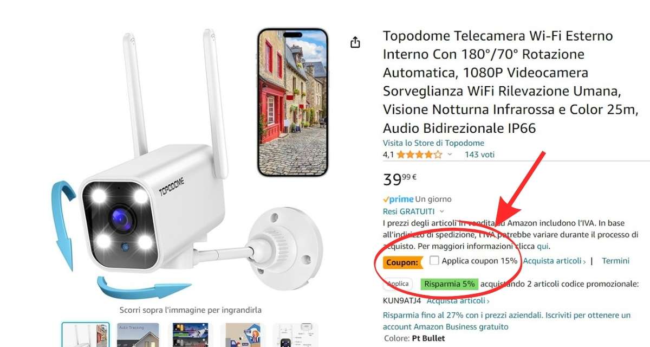Follow the Acquista articoli link beside coupon
The width and height of the screenshot is (650, 347).
click(555, 261)
